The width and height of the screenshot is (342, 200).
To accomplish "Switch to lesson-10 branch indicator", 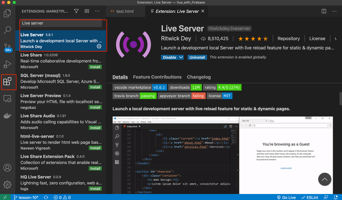I will pyautogui.click(x=26, y=197).
